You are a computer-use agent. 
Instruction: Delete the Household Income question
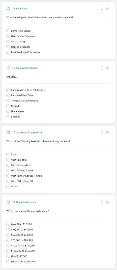pos(107,202)
